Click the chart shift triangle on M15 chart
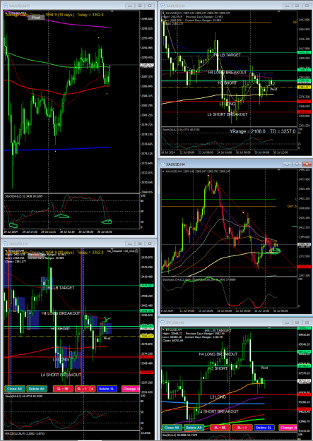313x441 pixels. click(x=112, y=12)
